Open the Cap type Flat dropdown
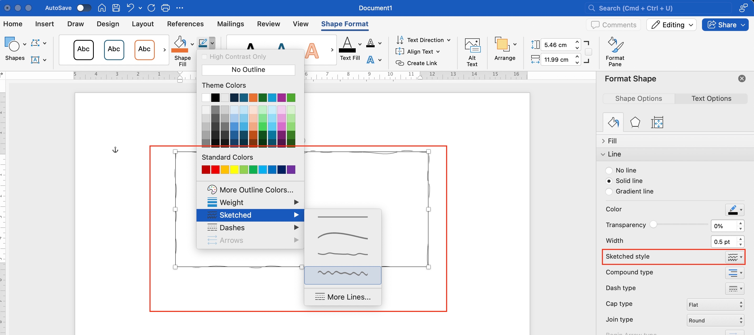The width and height of the screenshot is (754, 335). [715, 305]
